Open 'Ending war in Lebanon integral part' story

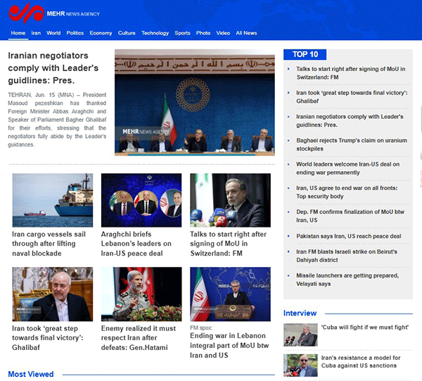pos(229,345)
